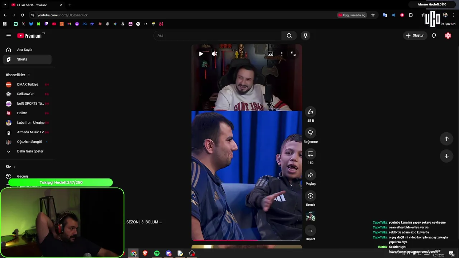The width and height of the screenshot is (459, 258).
Task: Go back with the browser back arrow
Action: pyautogui.click(x=5, y=15)
